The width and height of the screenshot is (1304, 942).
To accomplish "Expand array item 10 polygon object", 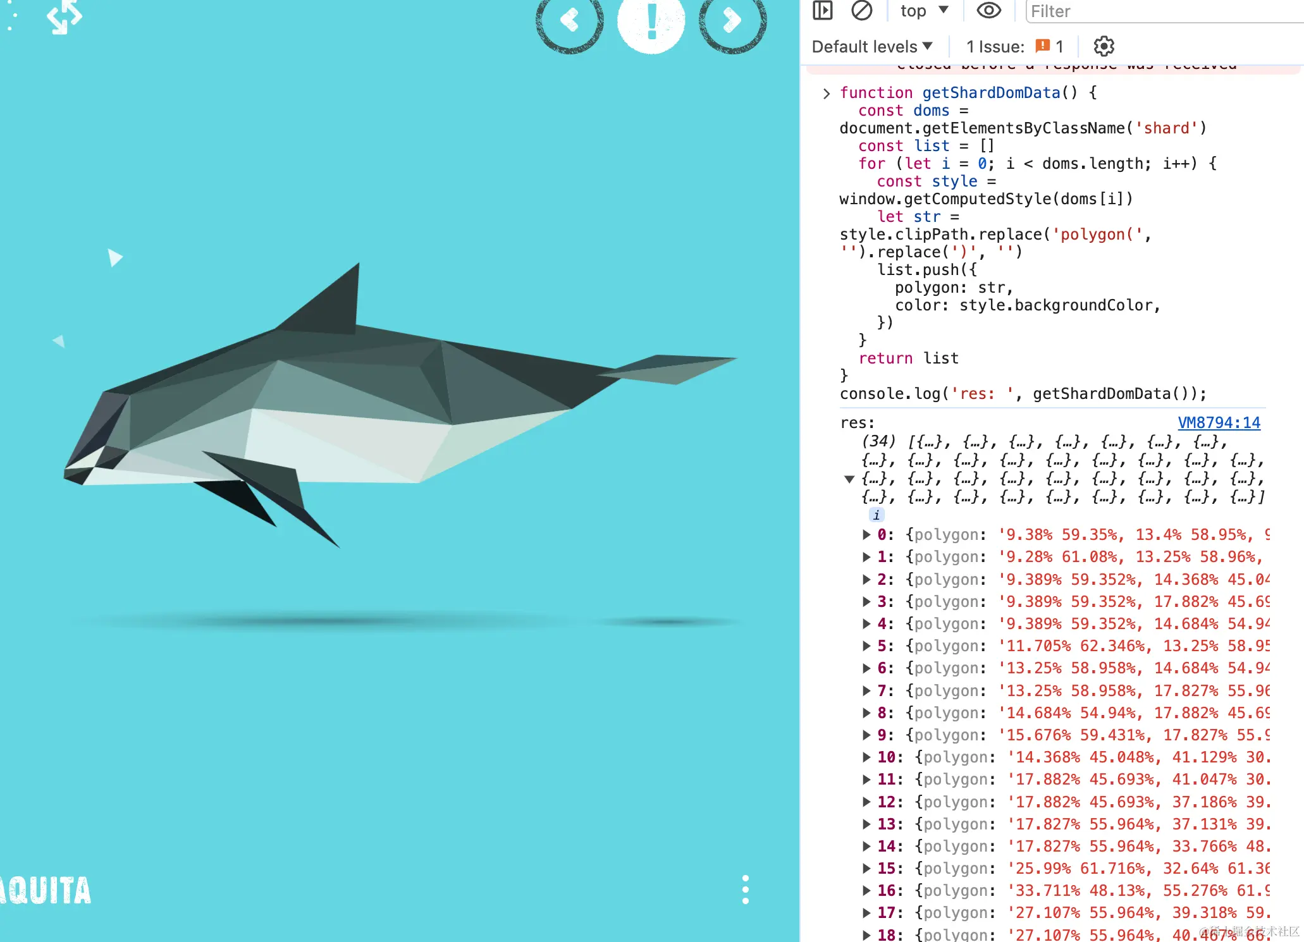I will tap(866, 757).
